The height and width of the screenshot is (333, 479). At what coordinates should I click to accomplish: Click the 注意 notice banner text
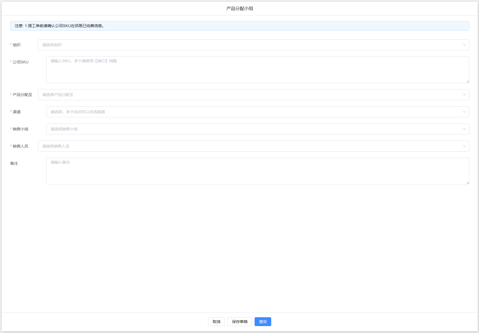(59, 26)
